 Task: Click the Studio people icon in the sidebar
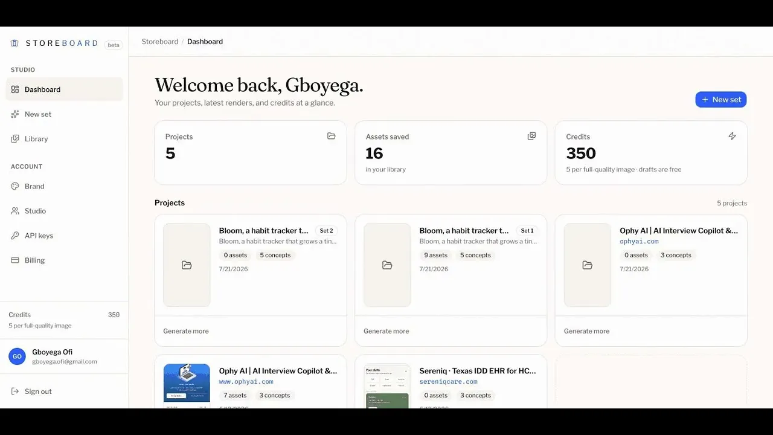(15, 211)
